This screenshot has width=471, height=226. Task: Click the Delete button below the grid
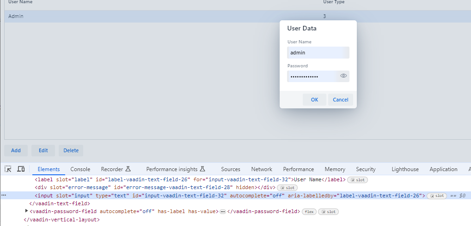pos(71,150)
